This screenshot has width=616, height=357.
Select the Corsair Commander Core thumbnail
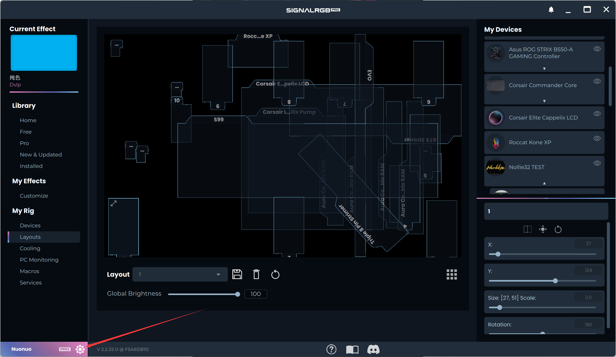click(495, 85)
